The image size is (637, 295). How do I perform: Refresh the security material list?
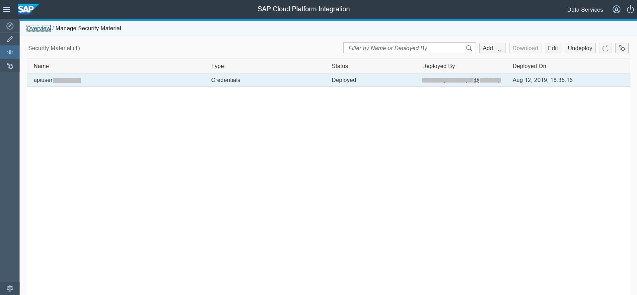coord(605,48)
